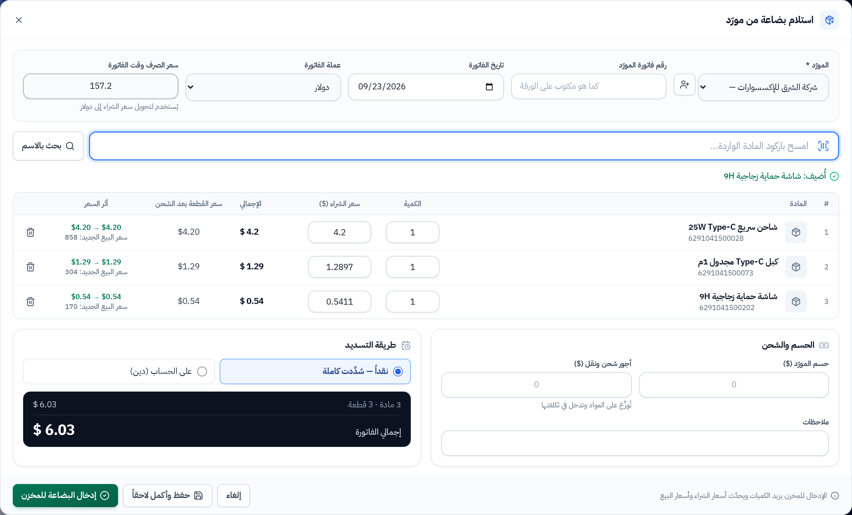This screenshot has height=515, width=852.
Task: Focus the supplier invoice number field
Action: point(588,86)
